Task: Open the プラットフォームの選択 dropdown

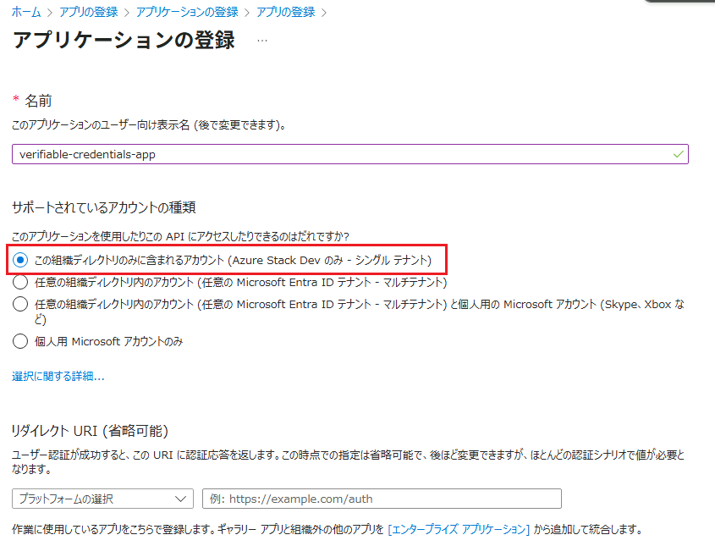Action: point(103,499)
